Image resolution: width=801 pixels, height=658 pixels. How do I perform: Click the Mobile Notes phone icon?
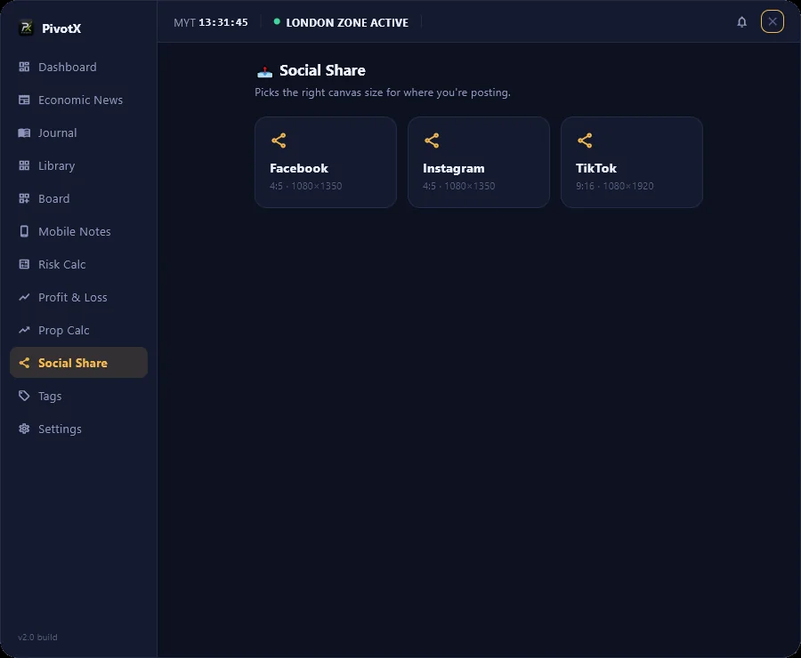tap(24, 231)
